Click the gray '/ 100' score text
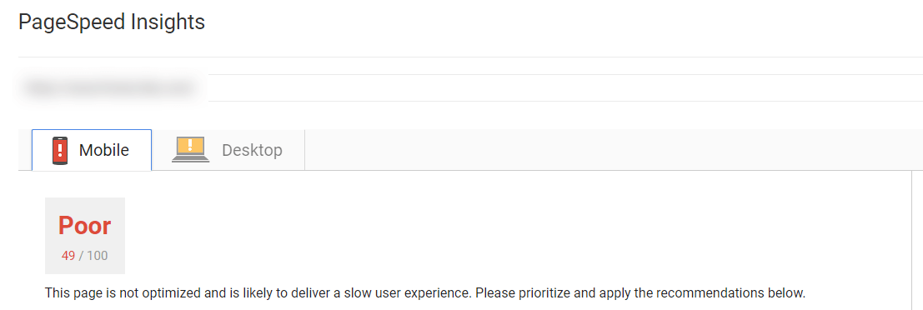 (93, 256)
